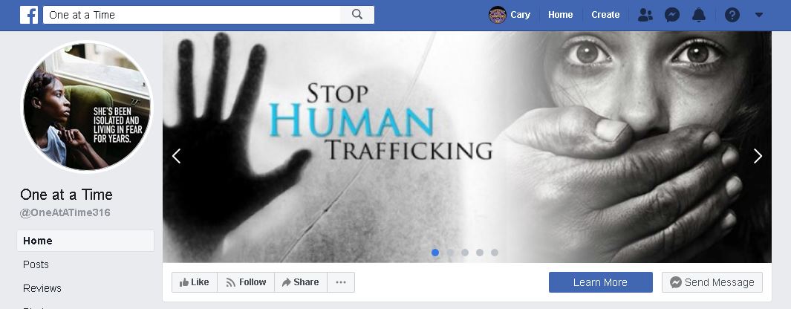Select the first cover slideshow dot

pyautogui.click(x=435, y=253)
